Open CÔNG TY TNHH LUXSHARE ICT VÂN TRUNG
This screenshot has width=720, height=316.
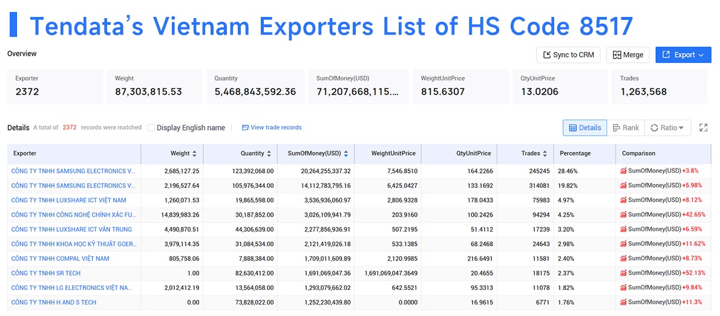point(71,230)
